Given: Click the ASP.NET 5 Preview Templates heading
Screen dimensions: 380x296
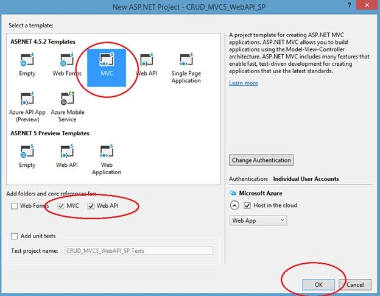Looking at the screenshot, I should 50,133.
